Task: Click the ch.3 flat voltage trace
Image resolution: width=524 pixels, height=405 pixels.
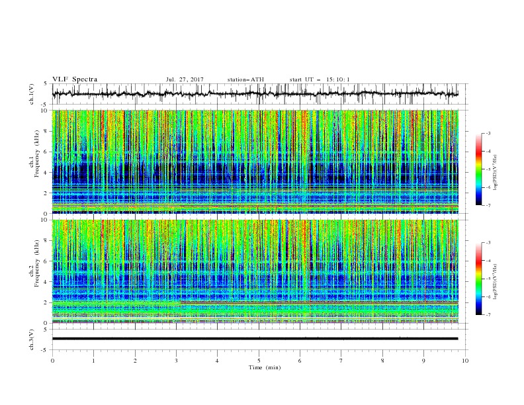Action: [255, 339]
